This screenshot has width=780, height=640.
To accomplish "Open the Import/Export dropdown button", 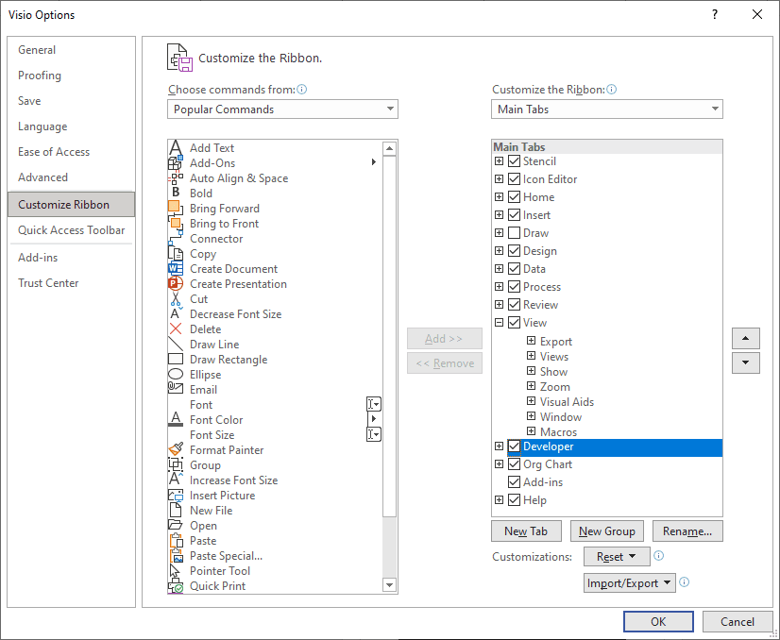I will 629,583.
